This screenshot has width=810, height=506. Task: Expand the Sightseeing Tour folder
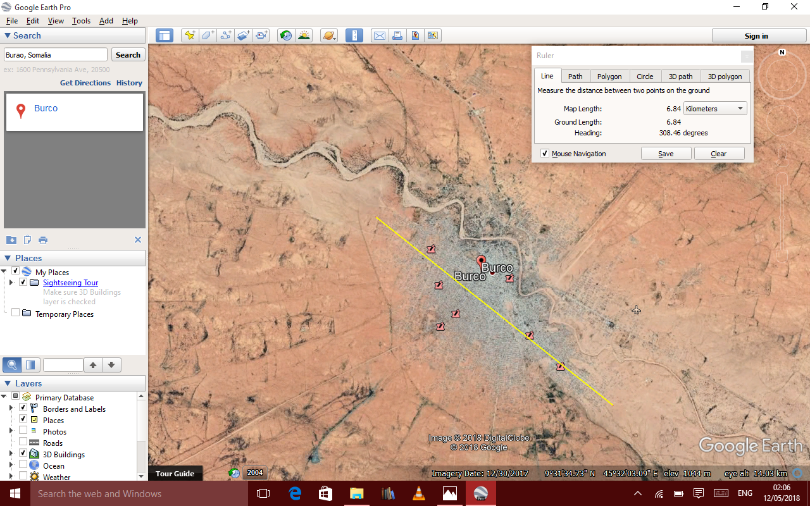pos(11,283)
